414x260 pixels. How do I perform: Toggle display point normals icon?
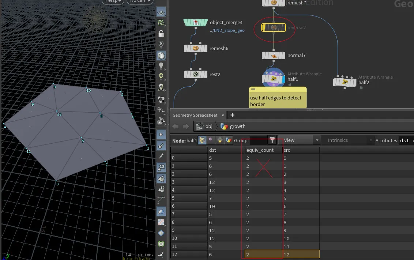coord(161,145)
